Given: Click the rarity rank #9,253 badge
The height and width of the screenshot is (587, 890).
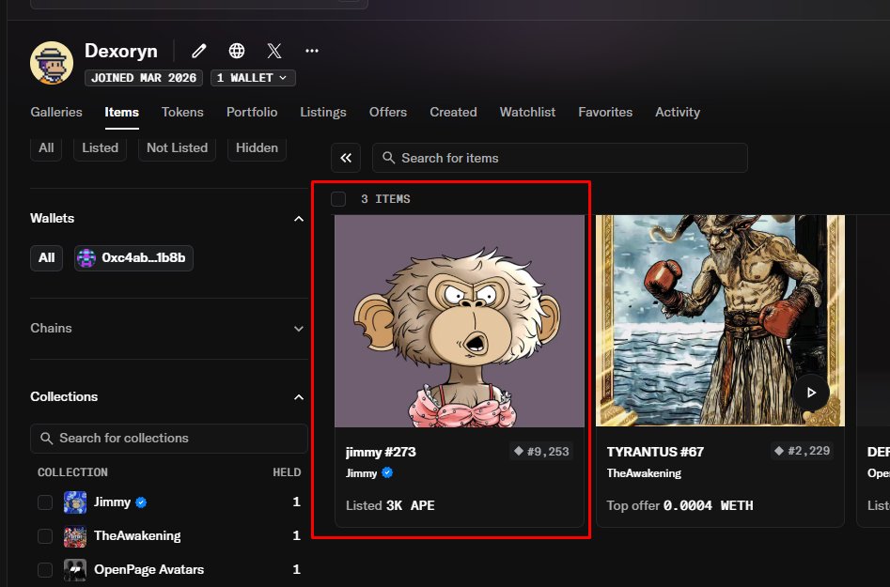Looking at the screenshot, I should pos(541,452).
